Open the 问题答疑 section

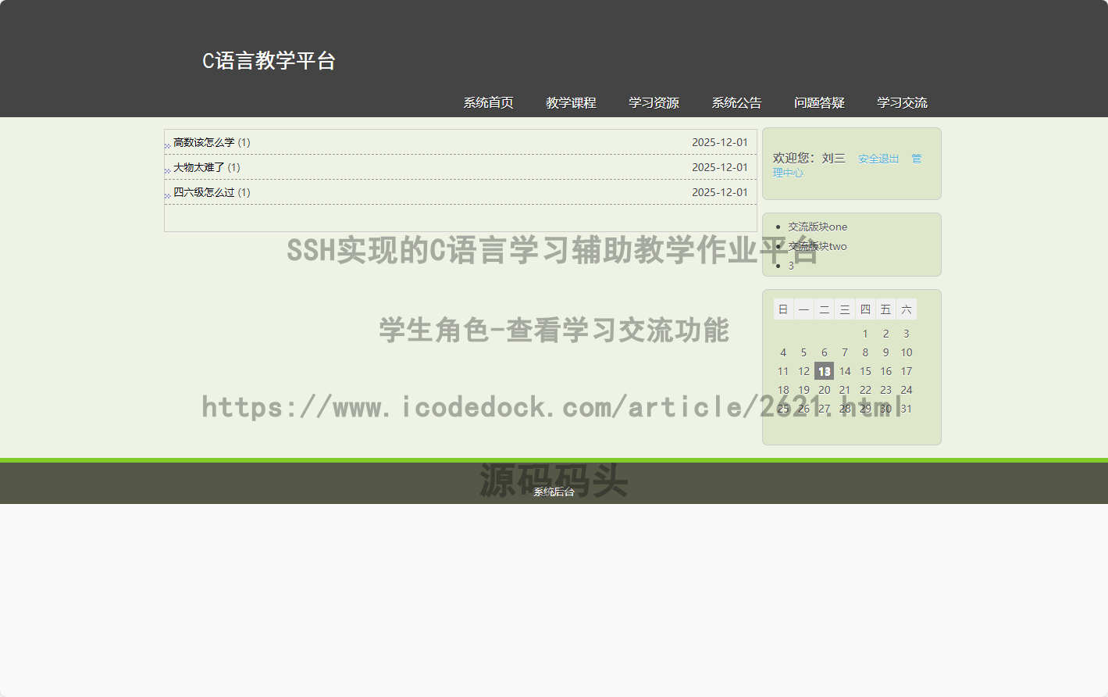tap(819, 102)
